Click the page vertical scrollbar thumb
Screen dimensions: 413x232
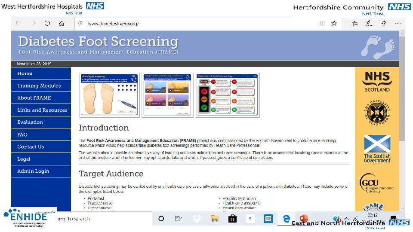tap(402, 89)
